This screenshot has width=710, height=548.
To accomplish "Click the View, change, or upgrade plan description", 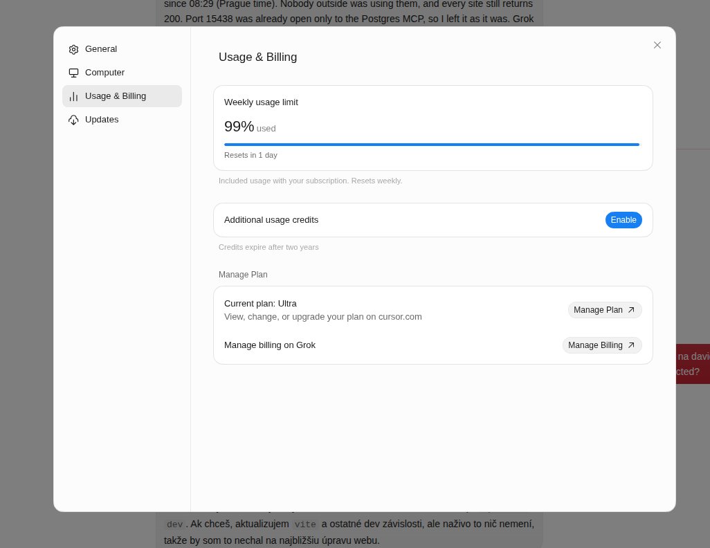I will [323, 317].
